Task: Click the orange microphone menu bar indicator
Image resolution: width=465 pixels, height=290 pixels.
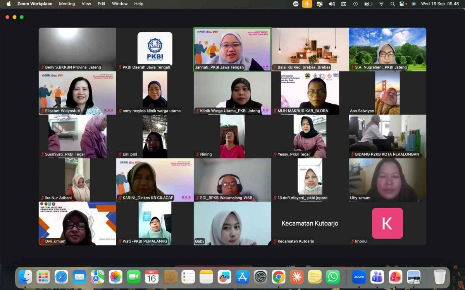Action: pos(307,4)
